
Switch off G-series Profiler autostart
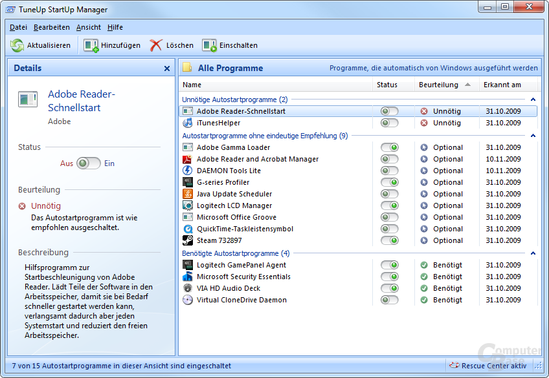coord(390,182)
